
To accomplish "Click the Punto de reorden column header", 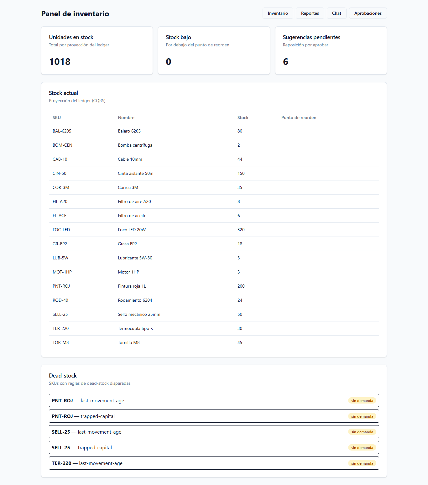I will point(299,117).
